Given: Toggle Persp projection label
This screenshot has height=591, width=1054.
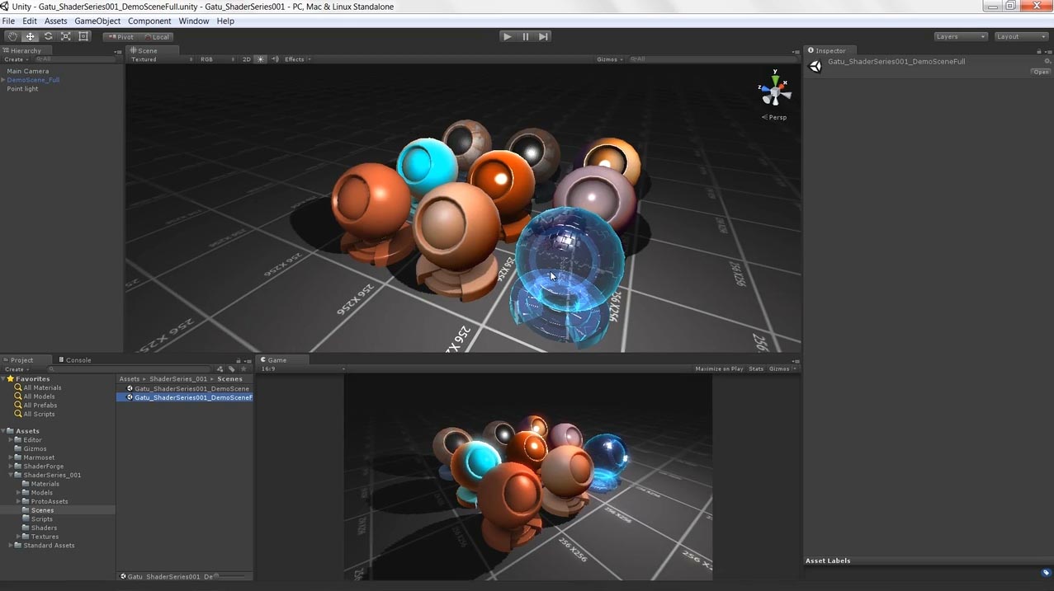Looking at the screenshot, I should coord(774,117).
